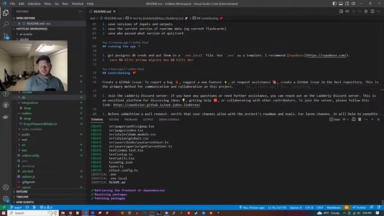This screenshot has width=384, height=216.
Task: Open the launch profile dropdown next to plus
Action: pyautogui.click(x=348, y=119)
